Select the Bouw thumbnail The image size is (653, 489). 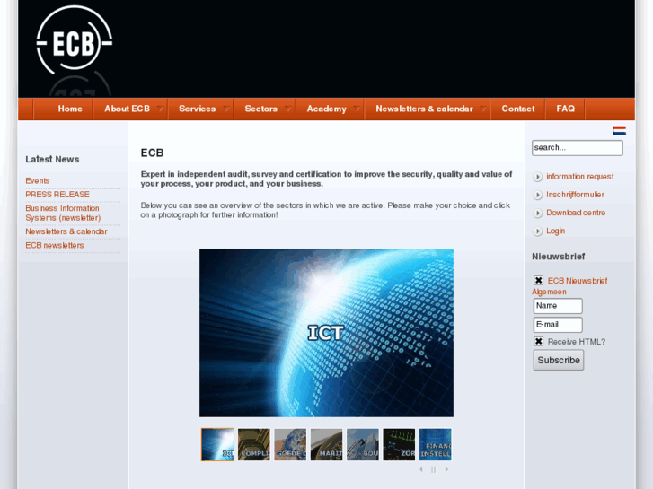click(363, 444)
